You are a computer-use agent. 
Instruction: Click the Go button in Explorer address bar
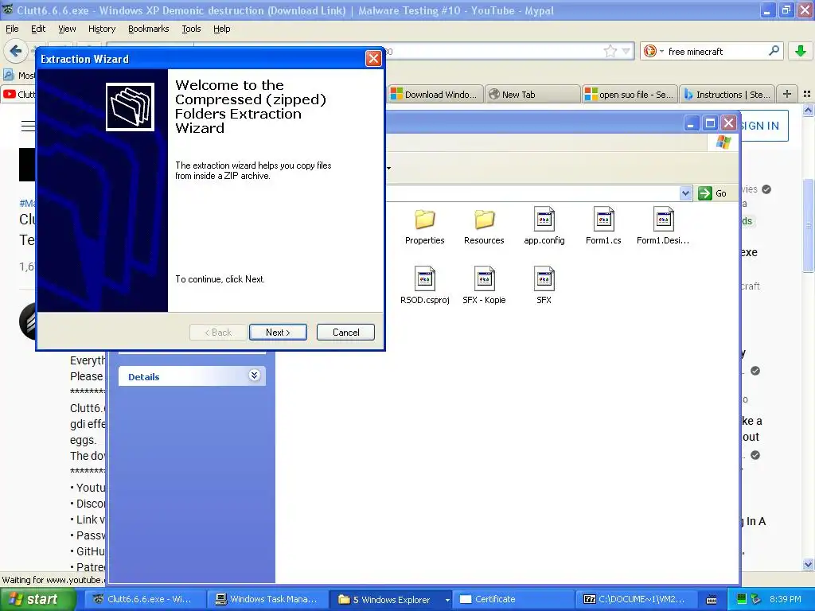[x=712, y=193]
